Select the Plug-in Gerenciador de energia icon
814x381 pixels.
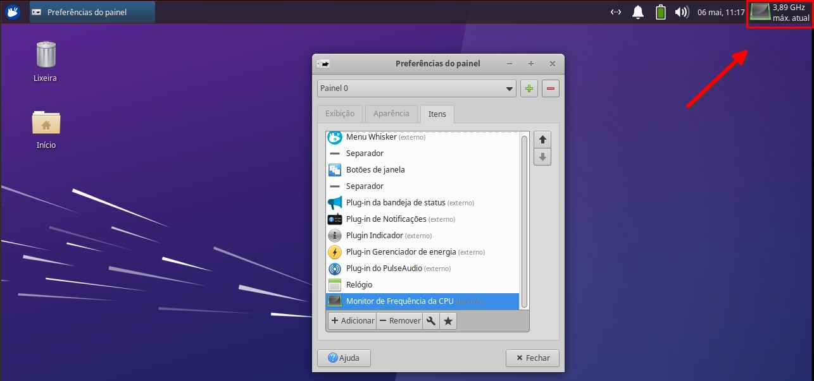pyautogui.click(x=334, y=251)
